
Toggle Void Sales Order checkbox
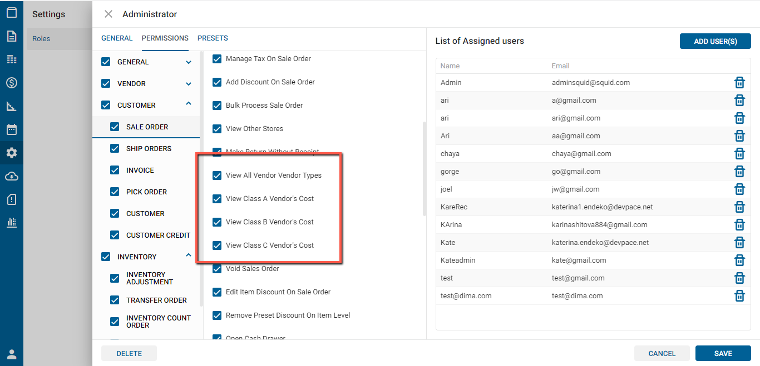point(218,269)
